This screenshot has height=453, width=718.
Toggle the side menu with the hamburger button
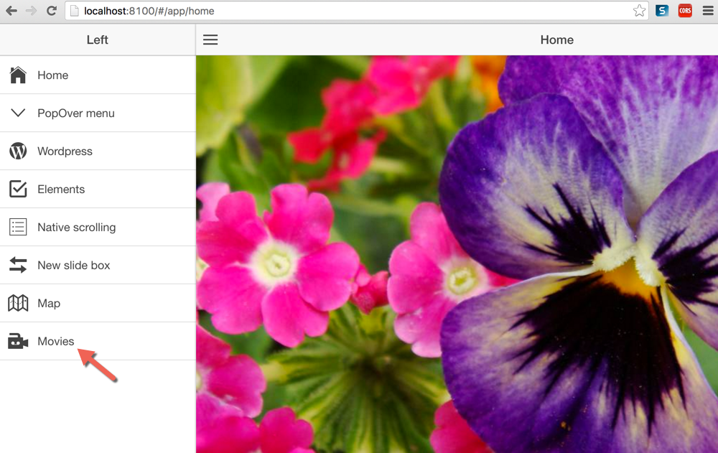(210, 40)
